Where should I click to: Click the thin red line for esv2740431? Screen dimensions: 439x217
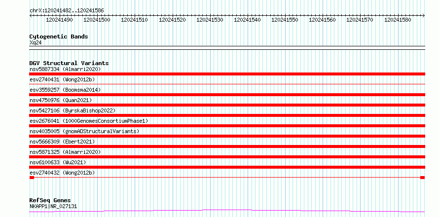pyautogui.click(x=227, y=84)
